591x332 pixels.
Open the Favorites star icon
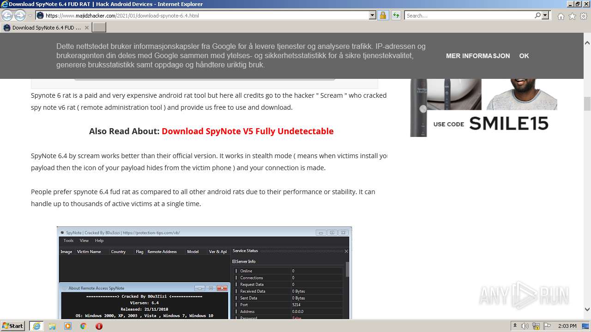click(x=572, y=16)
